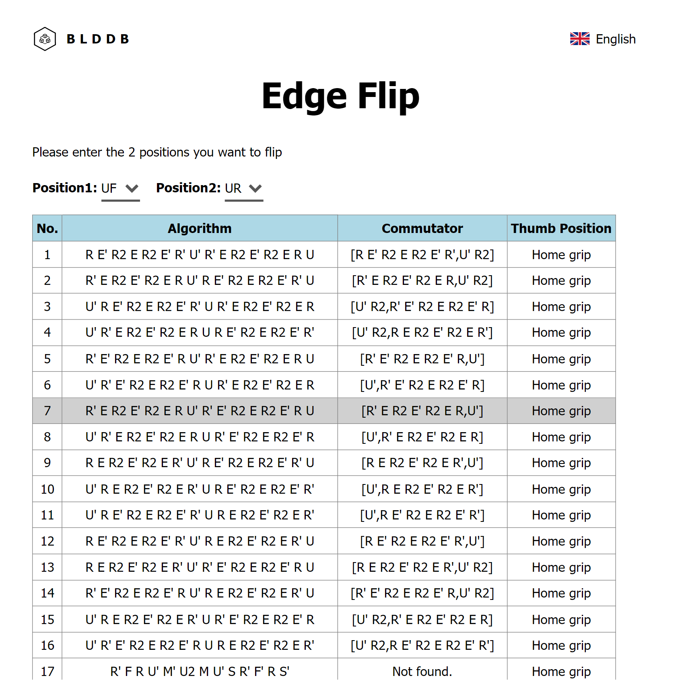This screenshot has height=680, width=680.
Task: Select the highlighted row 7 algorithm
Action: [200, 411]
